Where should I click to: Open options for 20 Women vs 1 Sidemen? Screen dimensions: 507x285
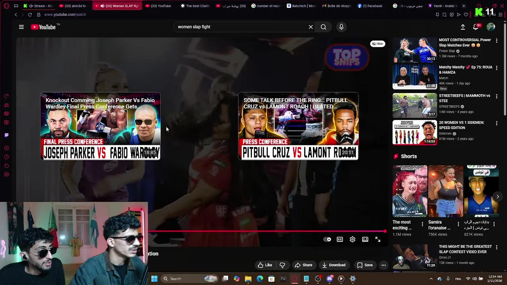click(497, 123)
